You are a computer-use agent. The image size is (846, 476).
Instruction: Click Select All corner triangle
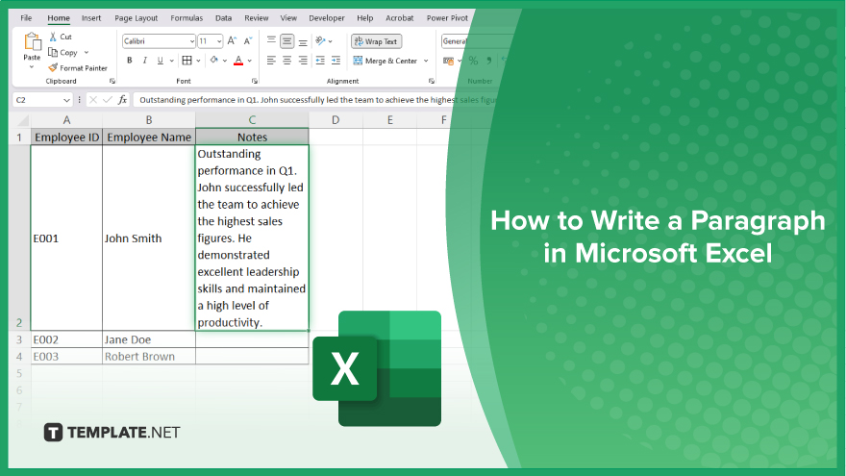[23, 120]
